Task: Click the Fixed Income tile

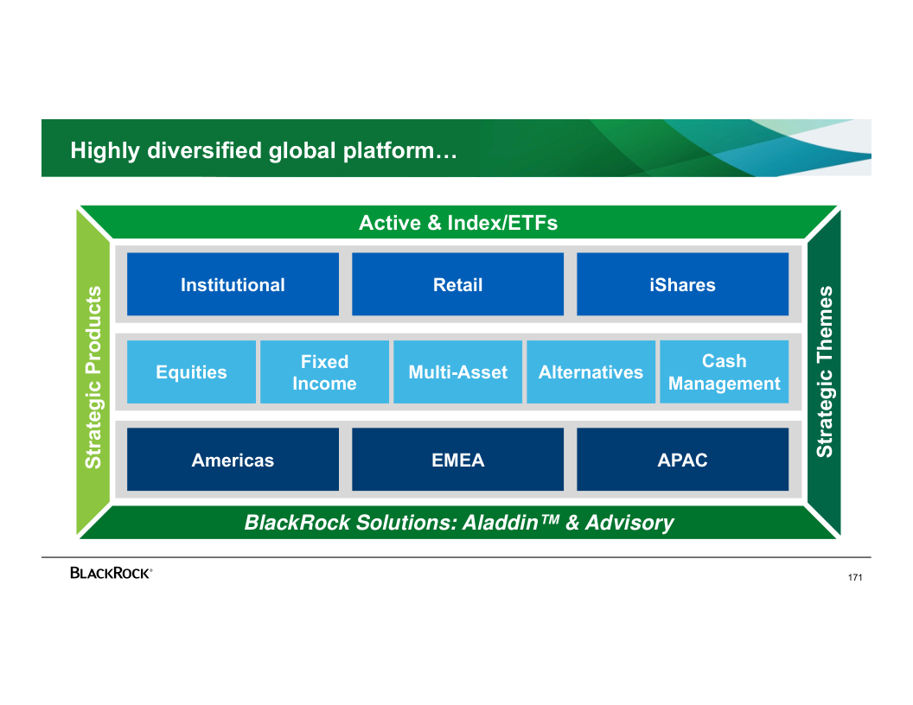Action: (324, 372)
